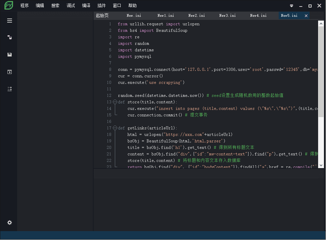Switch to the New2.ini tab
Image resolution: width=326 pixels, height=240 pixels.
pyautogui.click(x=196, y=15)
